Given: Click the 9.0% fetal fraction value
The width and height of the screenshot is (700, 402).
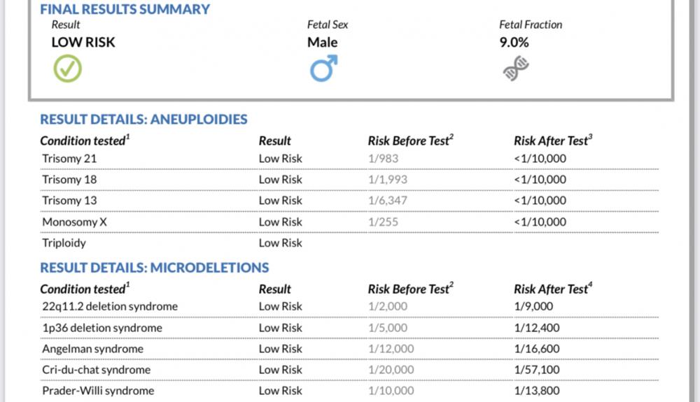Looking at the screenshot, I should coord(514,43).
